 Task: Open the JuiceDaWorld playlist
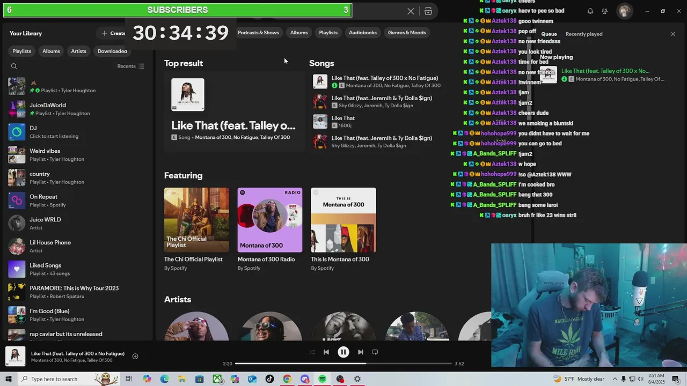coord(77,109)
